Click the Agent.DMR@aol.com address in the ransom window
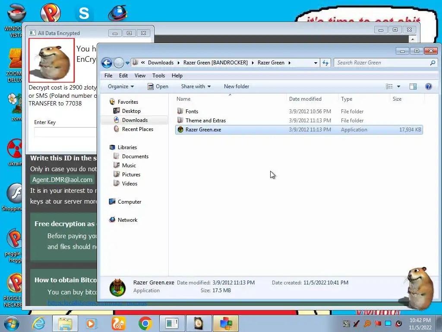 click(62, 179)
